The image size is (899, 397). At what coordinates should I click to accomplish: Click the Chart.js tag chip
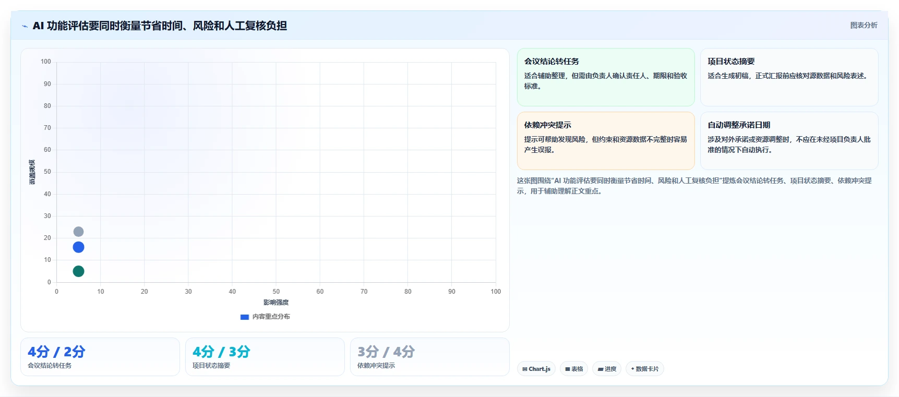click(x=536, y=369)
